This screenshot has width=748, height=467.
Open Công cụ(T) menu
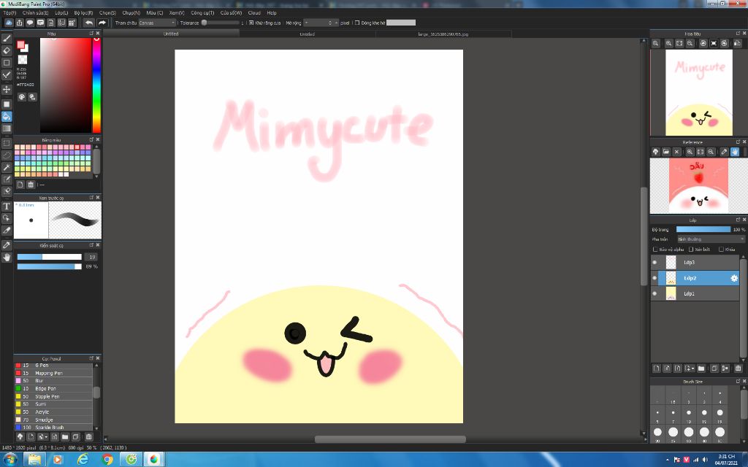202,13
